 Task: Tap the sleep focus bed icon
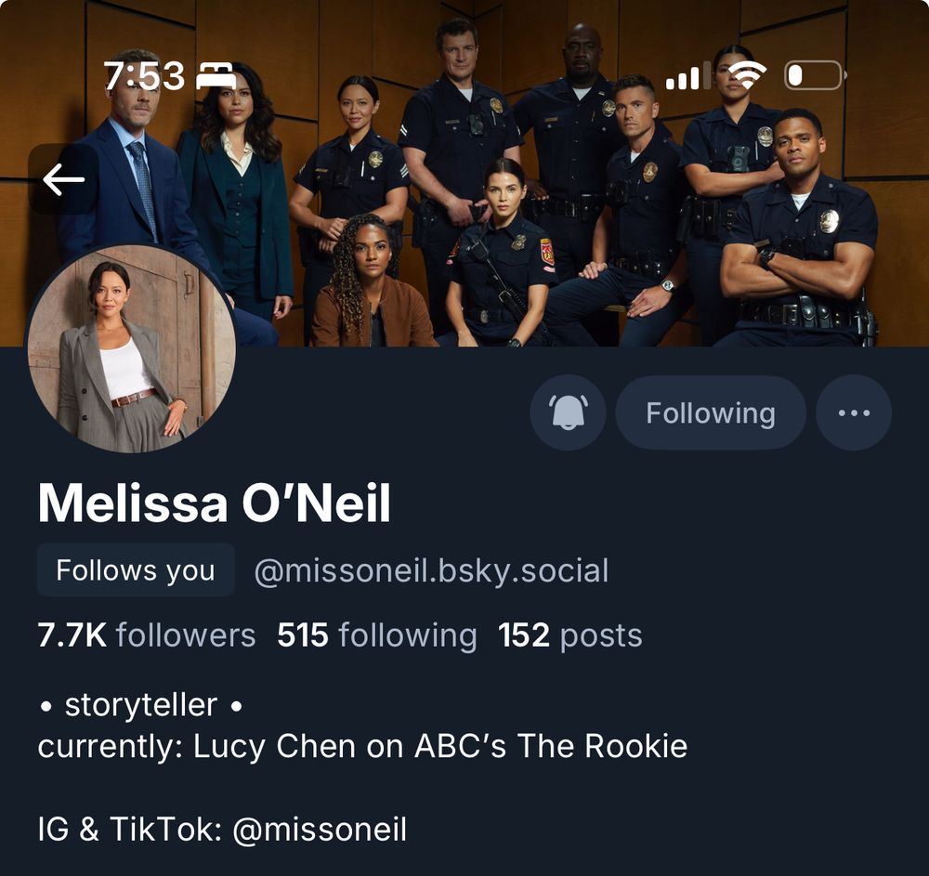[x=216, y=76]
